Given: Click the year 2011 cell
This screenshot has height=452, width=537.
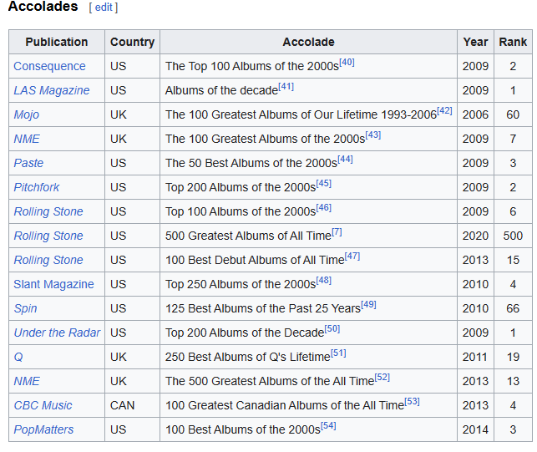Looking at the screenshot, I should pyautogui.click(x=475, y=357).
